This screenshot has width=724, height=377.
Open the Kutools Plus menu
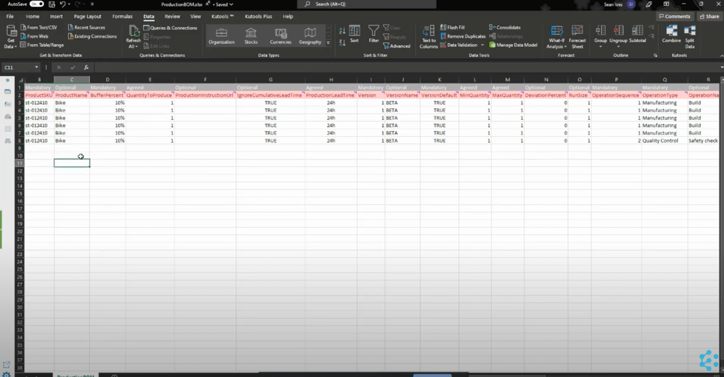[259, 16]
